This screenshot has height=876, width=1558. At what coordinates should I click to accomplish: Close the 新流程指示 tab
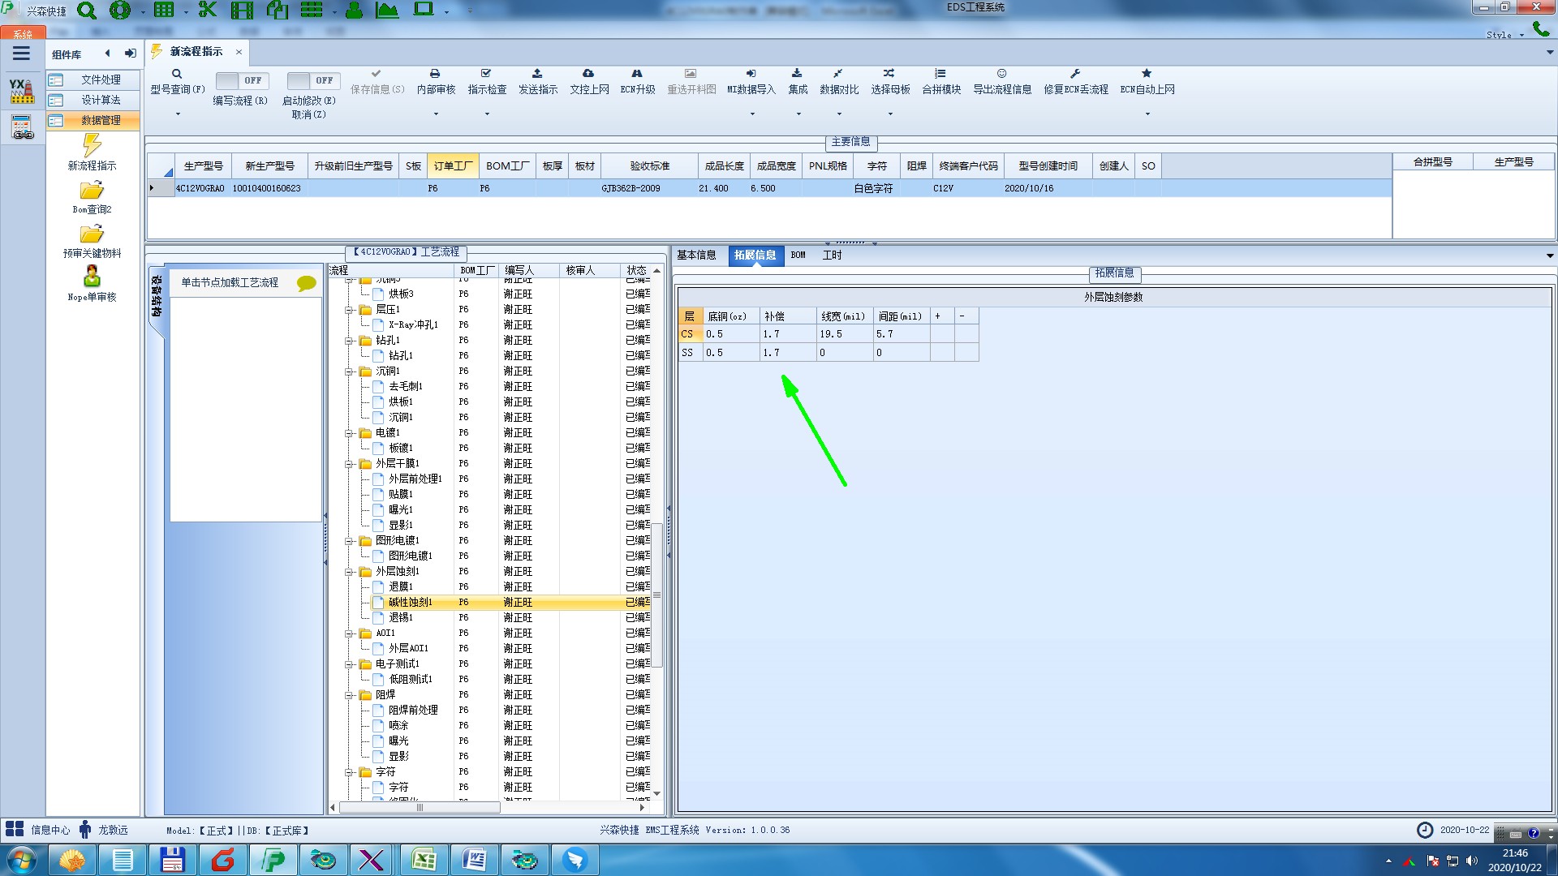pyautogui.click(x=239, y=52)
